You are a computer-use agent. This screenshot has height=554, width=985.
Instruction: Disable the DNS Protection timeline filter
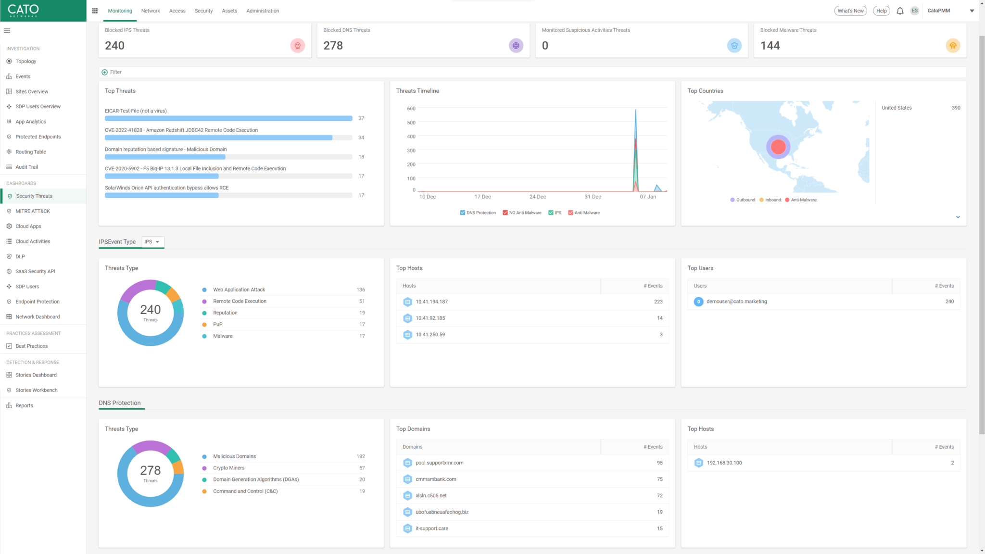(462, 212)
